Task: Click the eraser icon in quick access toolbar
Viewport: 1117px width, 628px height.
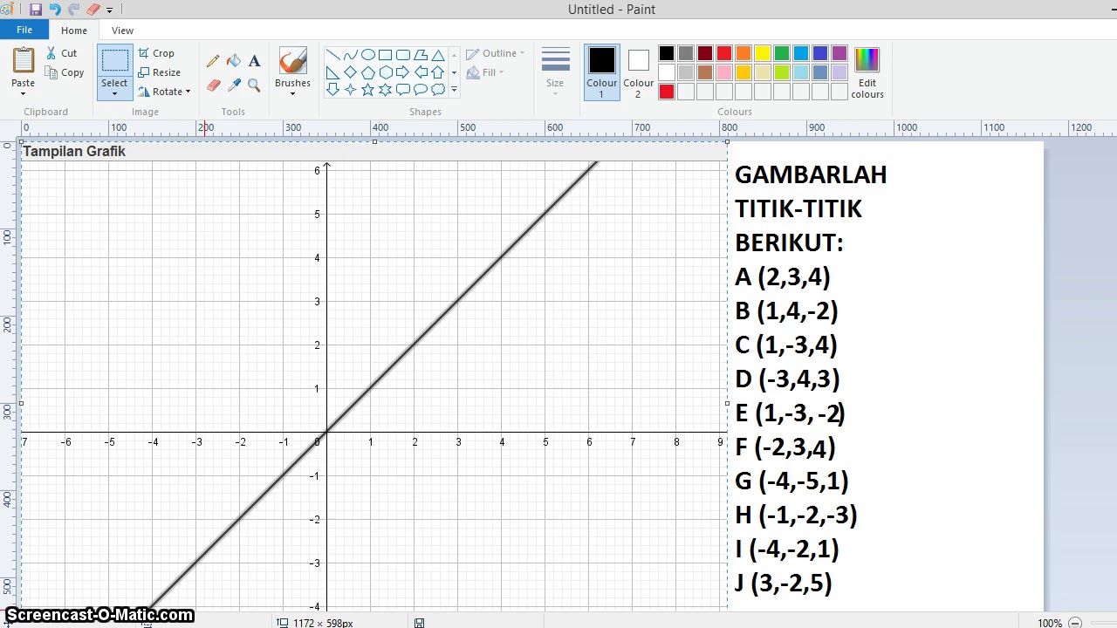Action: tap(93, 10)
